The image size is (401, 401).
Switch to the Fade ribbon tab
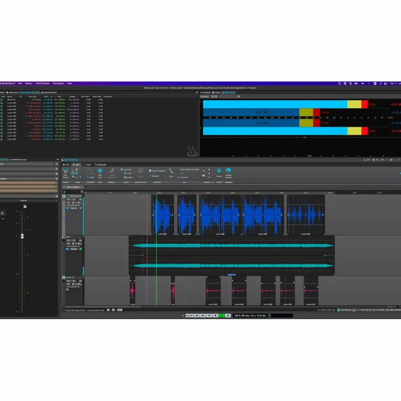[87, 165]
